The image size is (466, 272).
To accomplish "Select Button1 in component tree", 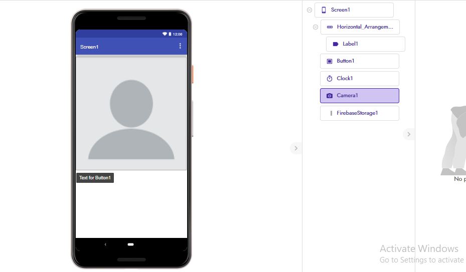I will click(x=360, y=61).
